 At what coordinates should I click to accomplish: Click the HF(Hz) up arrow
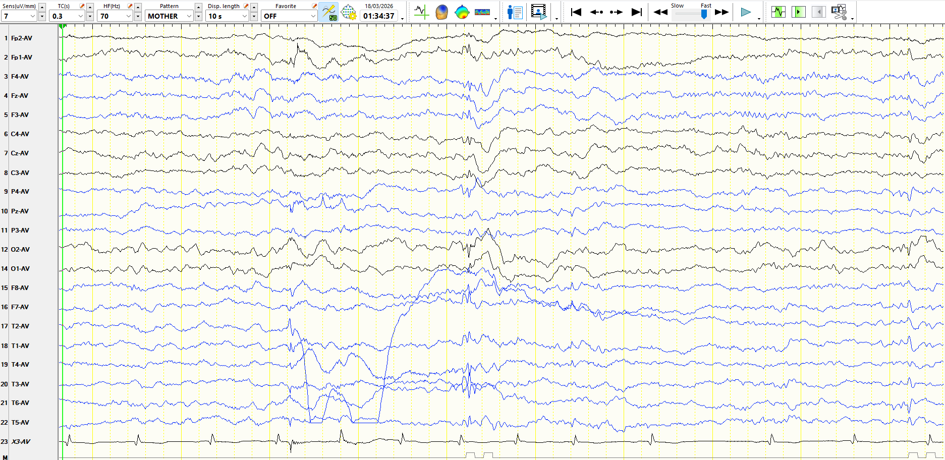[x=138, y=7]
